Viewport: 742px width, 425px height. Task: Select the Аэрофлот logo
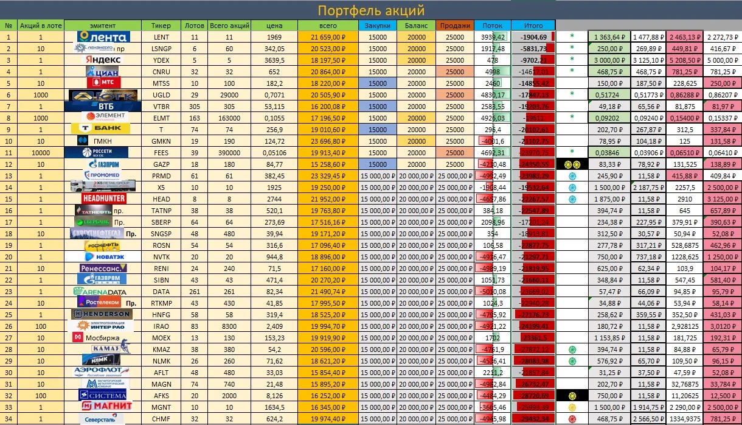click(102, 371)
